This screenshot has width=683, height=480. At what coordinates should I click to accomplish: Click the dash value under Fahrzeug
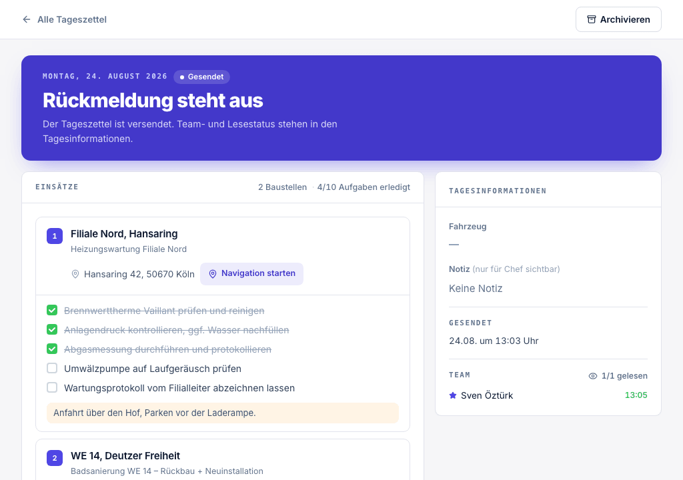[x=454, y=245]
